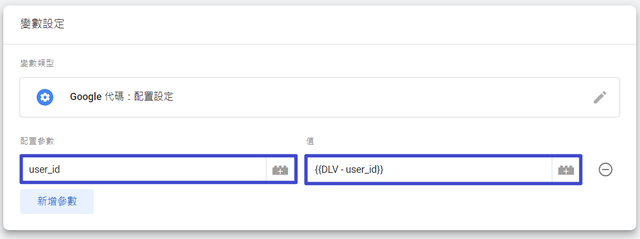
Task: Focus the {{DLV - user_id}} value field
Action: coord(430,170)
